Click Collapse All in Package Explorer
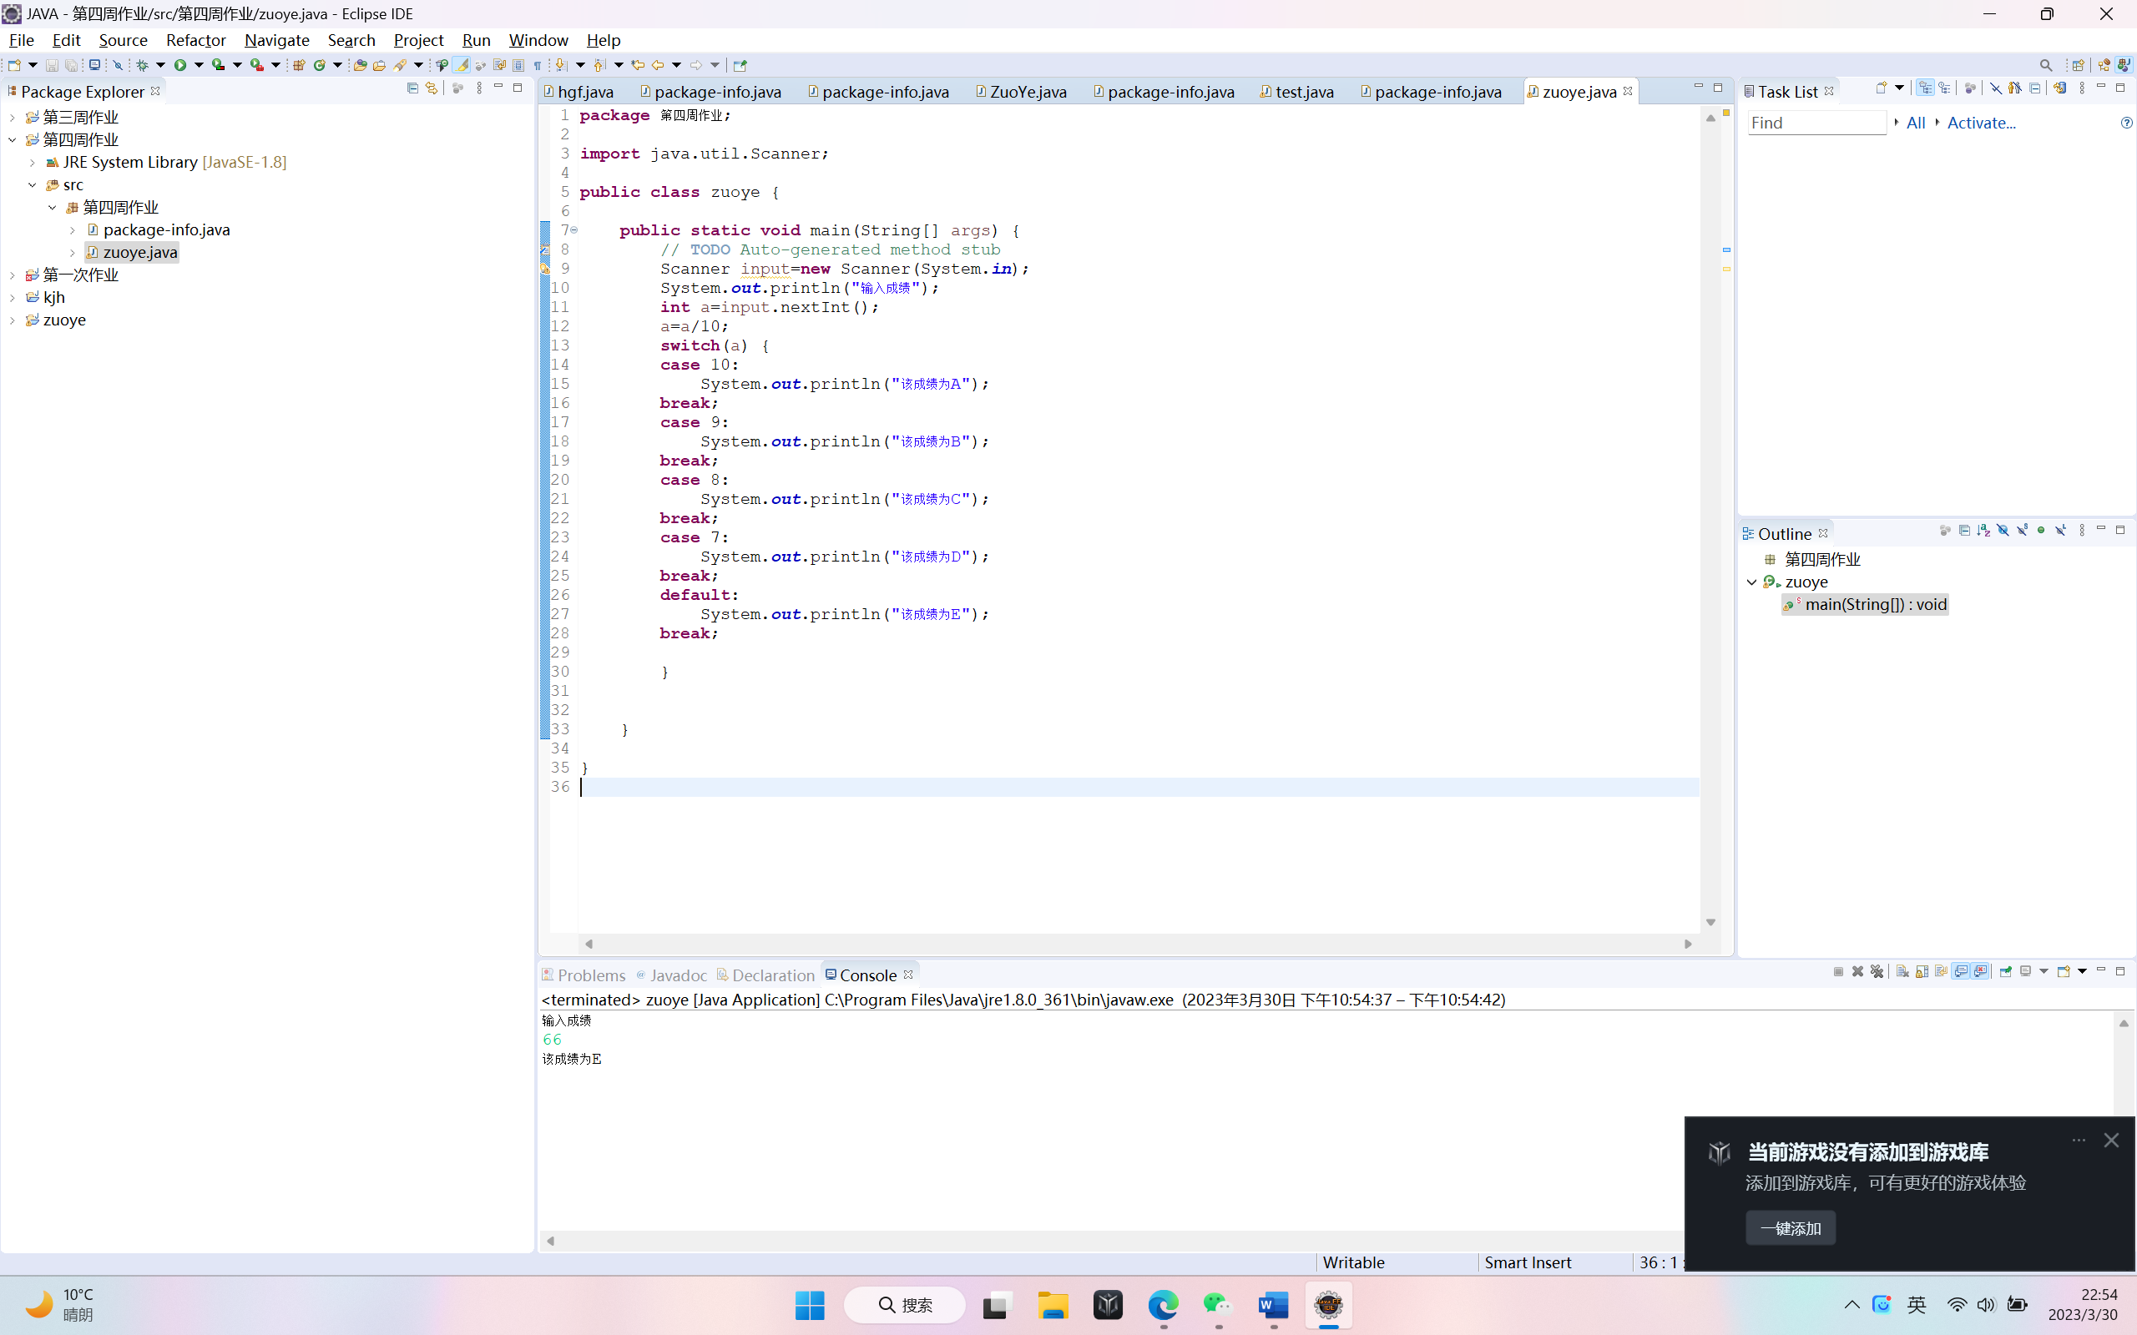This screenshot has height=1335, width=2137. (412, 88)
